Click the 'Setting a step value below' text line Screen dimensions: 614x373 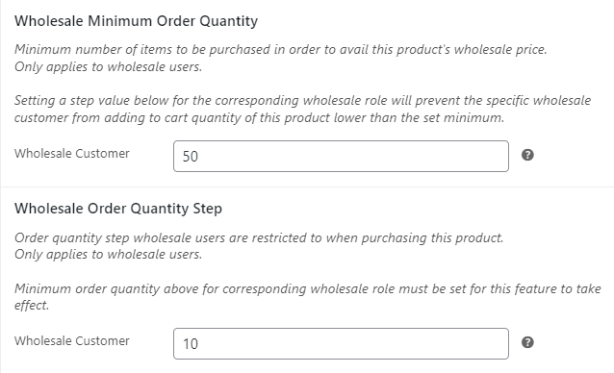pyautogui.click(x=303, y=101)
